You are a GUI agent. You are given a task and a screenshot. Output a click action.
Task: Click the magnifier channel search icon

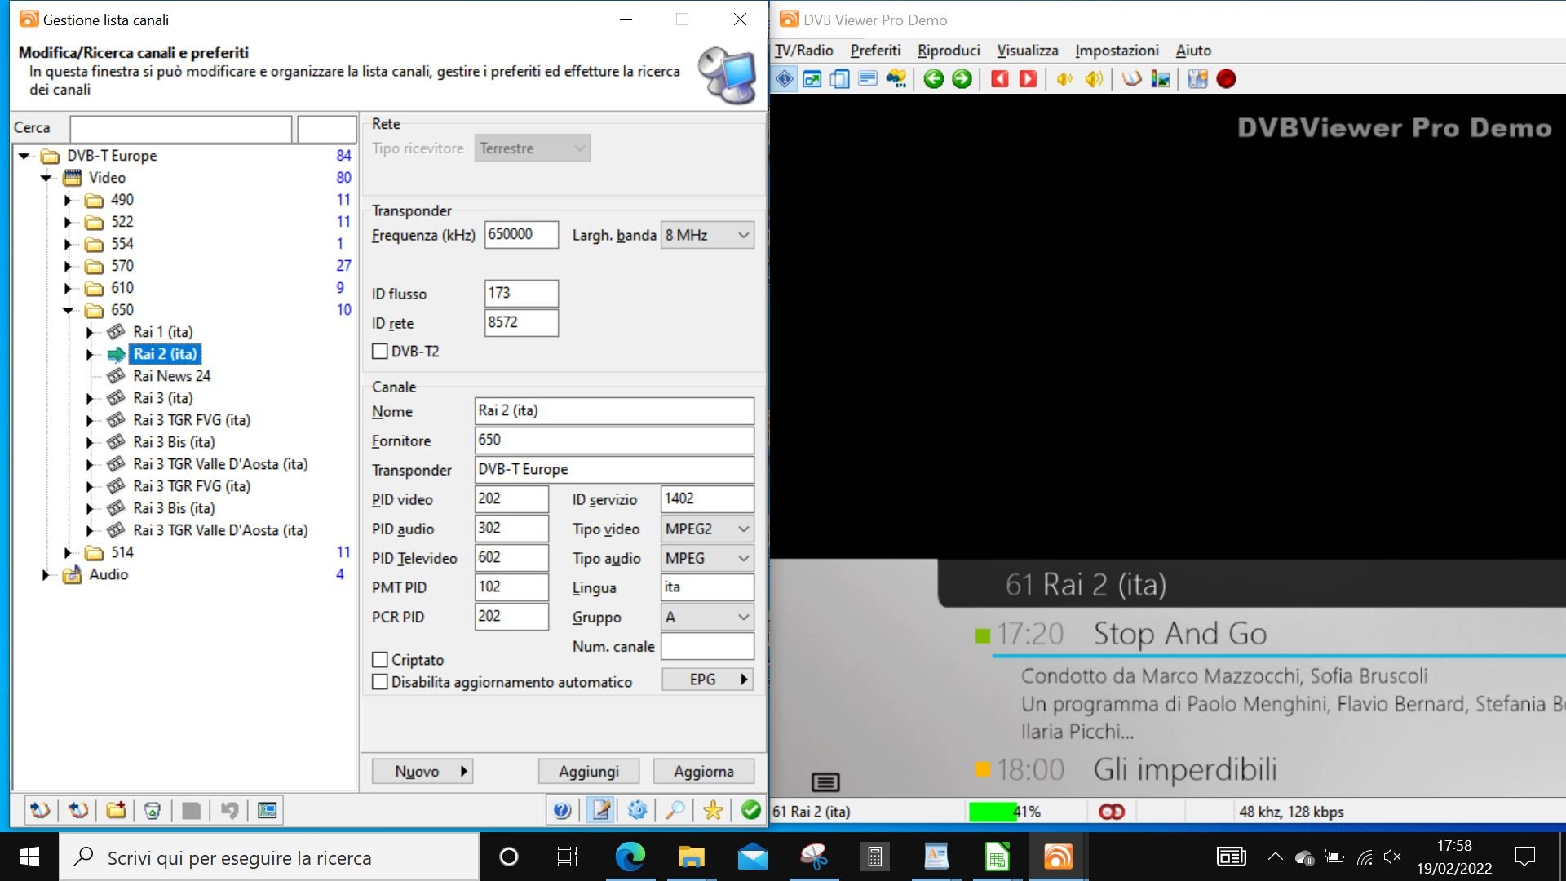tap(675, 810)
